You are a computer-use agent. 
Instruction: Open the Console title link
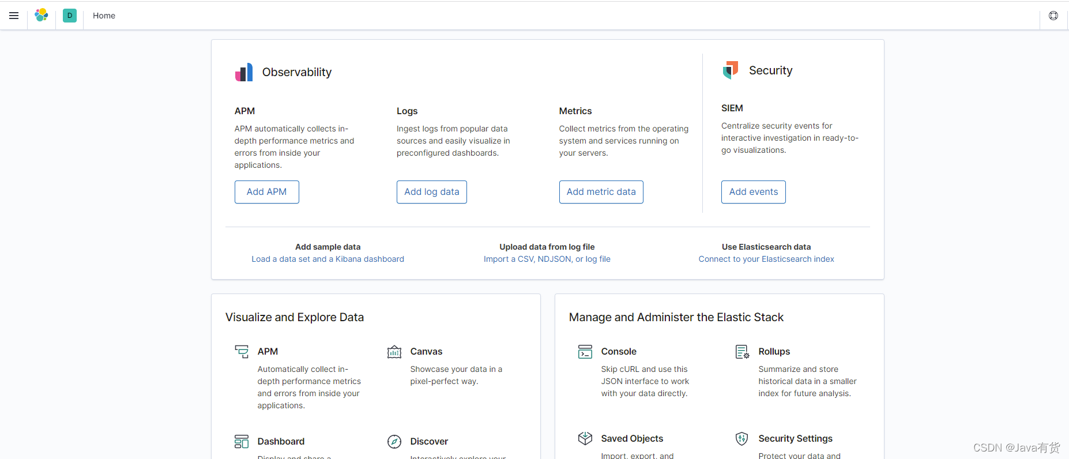[x=619, y=351]
